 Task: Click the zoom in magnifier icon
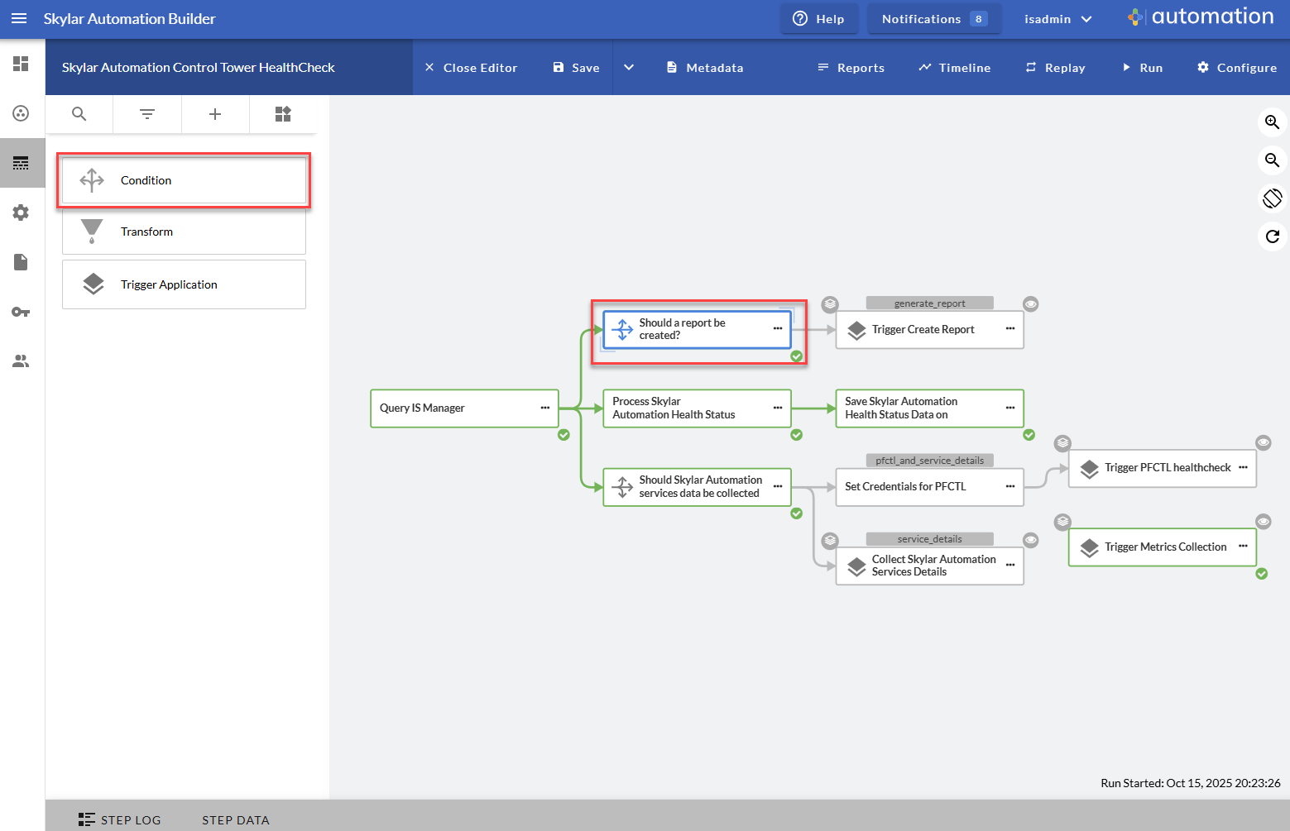point(1272,122)
